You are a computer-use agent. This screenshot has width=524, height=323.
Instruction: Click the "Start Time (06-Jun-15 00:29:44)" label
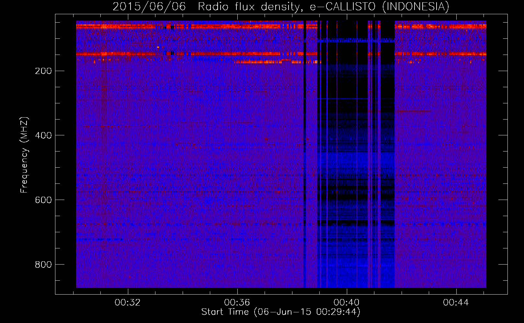[x=281, y=312]
